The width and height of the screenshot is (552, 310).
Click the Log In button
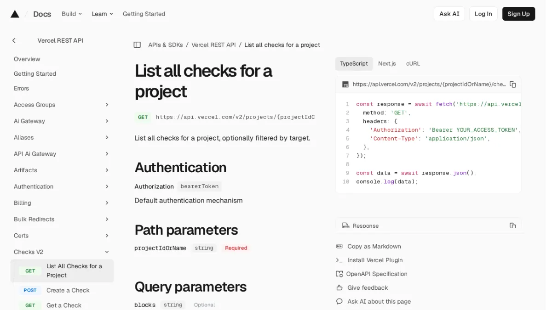coord(483,14)
